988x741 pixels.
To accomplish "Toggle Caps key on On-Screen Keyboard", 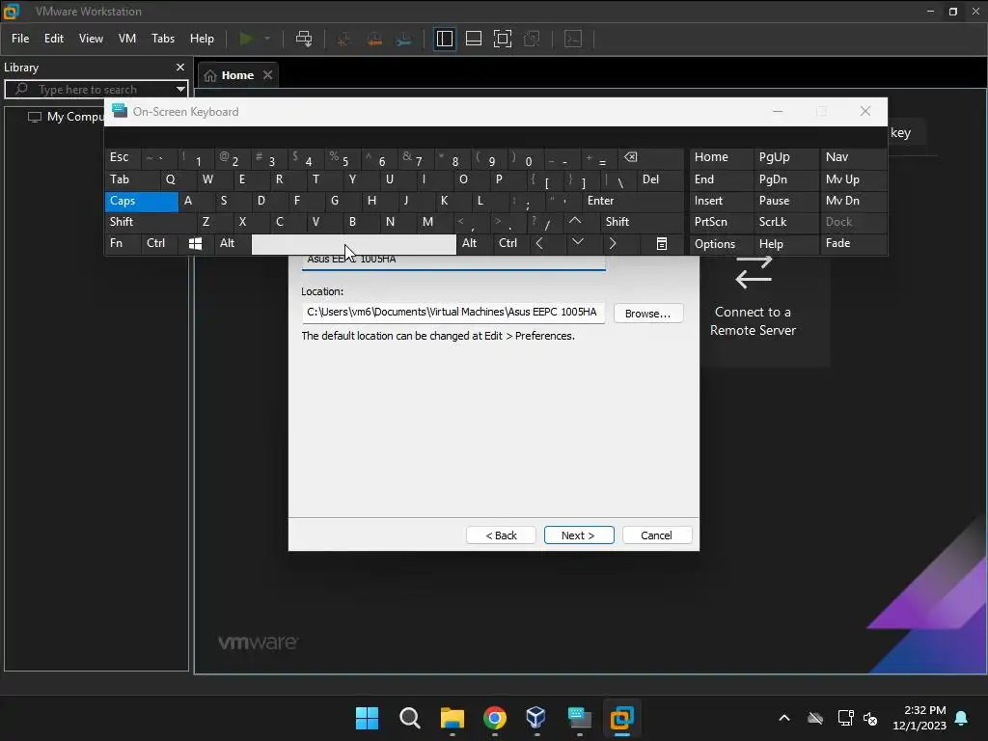I will tap(141, 201).
